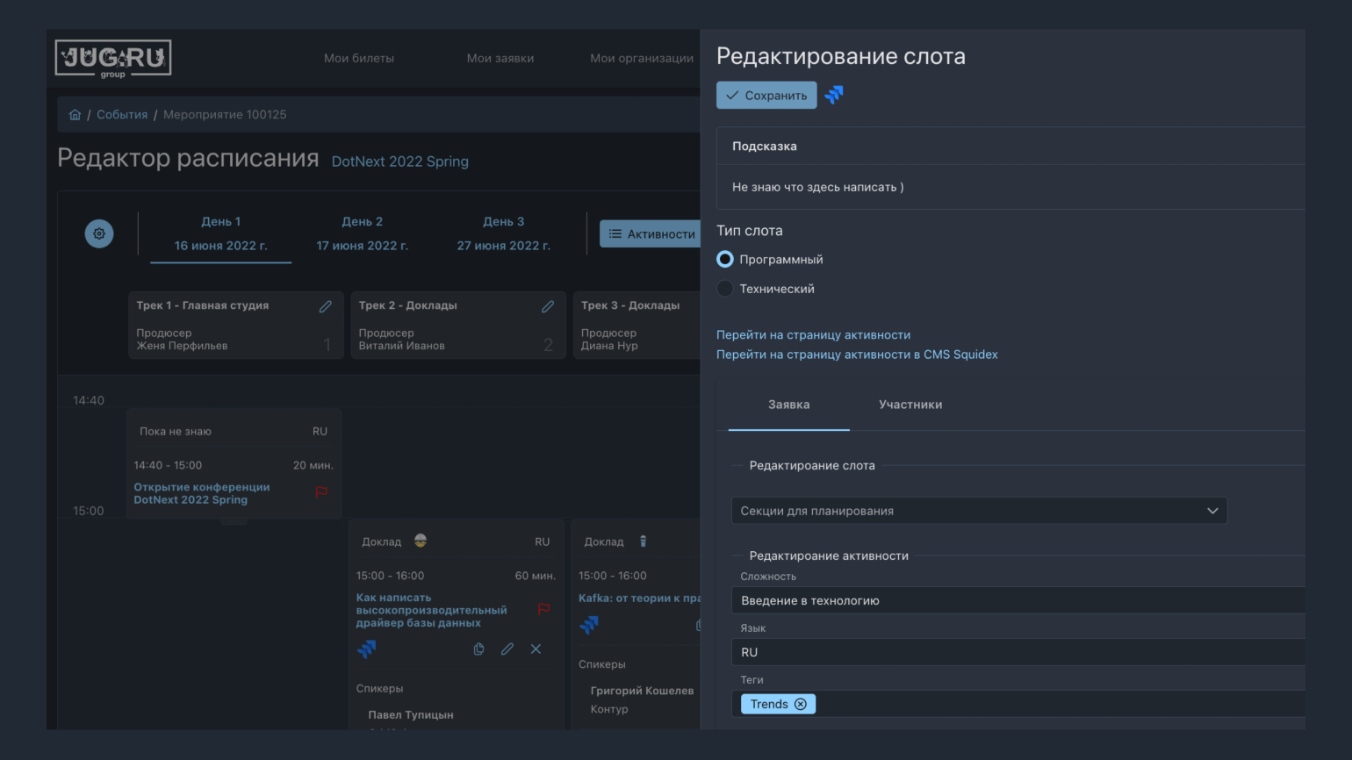Open Jira icon on Kafka talk card
The image size is (1352, 760).
pos(589,625)
